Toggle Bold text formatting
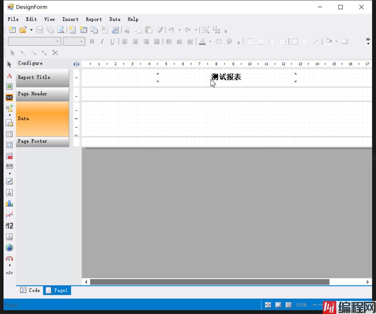376x314 pixels. tap(92, 41)
